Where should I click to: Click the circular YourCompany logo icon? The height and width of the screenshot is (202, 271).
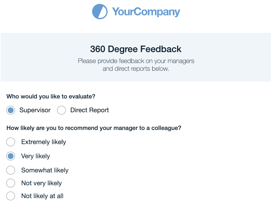point(99,12)
